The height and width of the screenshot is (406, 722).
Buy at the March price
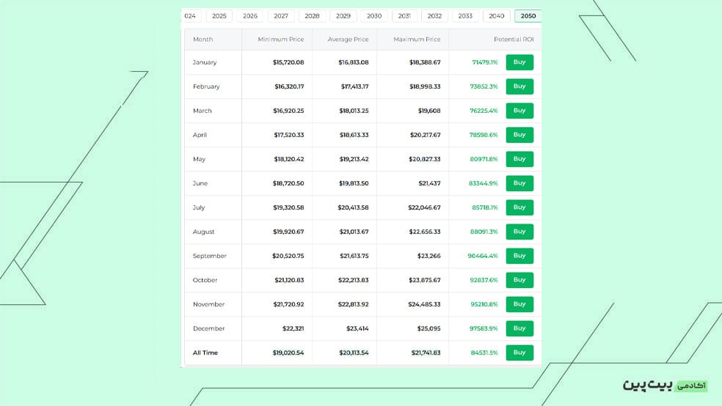point(519,111)
